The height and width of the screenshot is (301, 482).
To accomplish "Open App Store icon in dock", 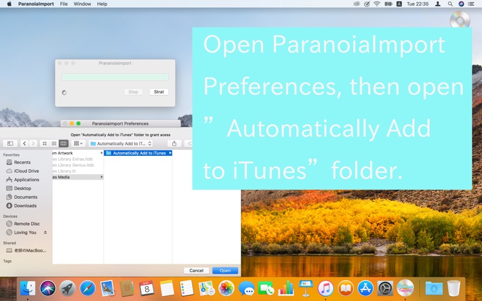I will point(365,289).
